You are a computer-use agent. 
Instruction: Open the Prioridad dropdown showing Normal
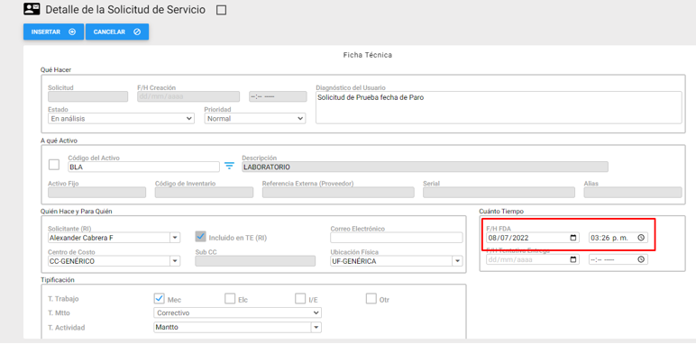pos(255,118)
